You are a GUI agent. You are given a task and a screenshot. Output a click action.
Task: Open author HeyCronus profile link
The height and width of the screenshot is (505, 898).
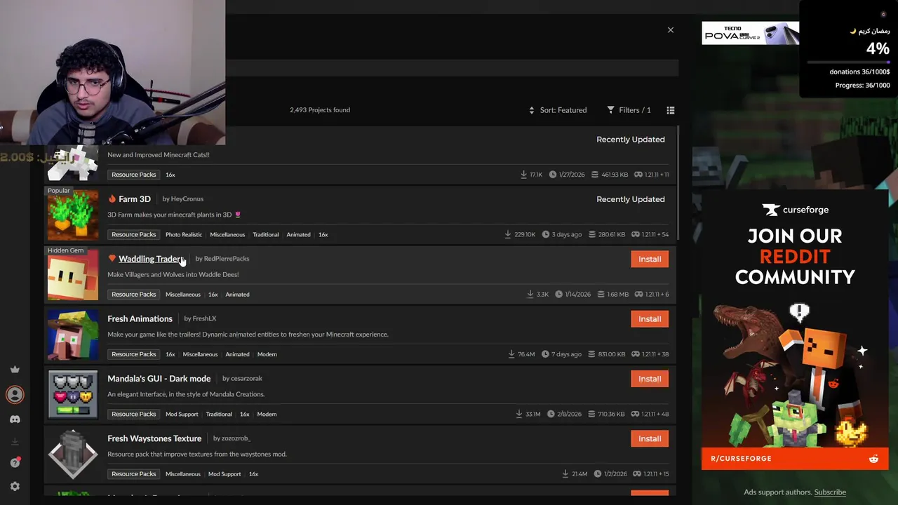pyautogui.click(x=187, y=199)
